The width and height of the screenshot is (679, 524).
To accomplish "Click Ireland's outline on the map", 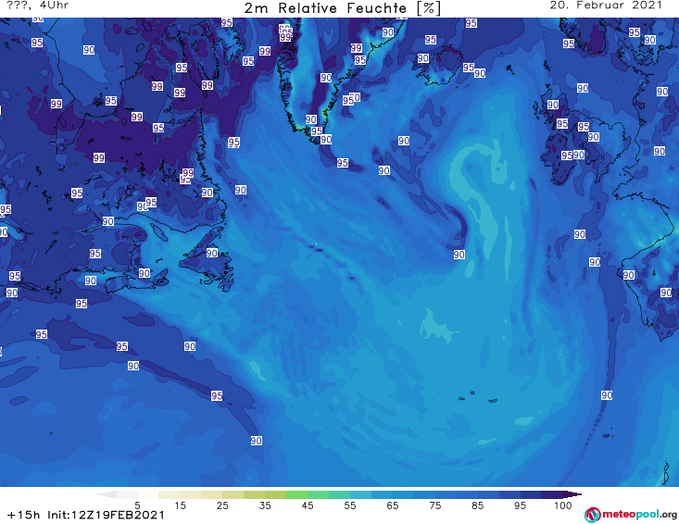I will [556, 160].
